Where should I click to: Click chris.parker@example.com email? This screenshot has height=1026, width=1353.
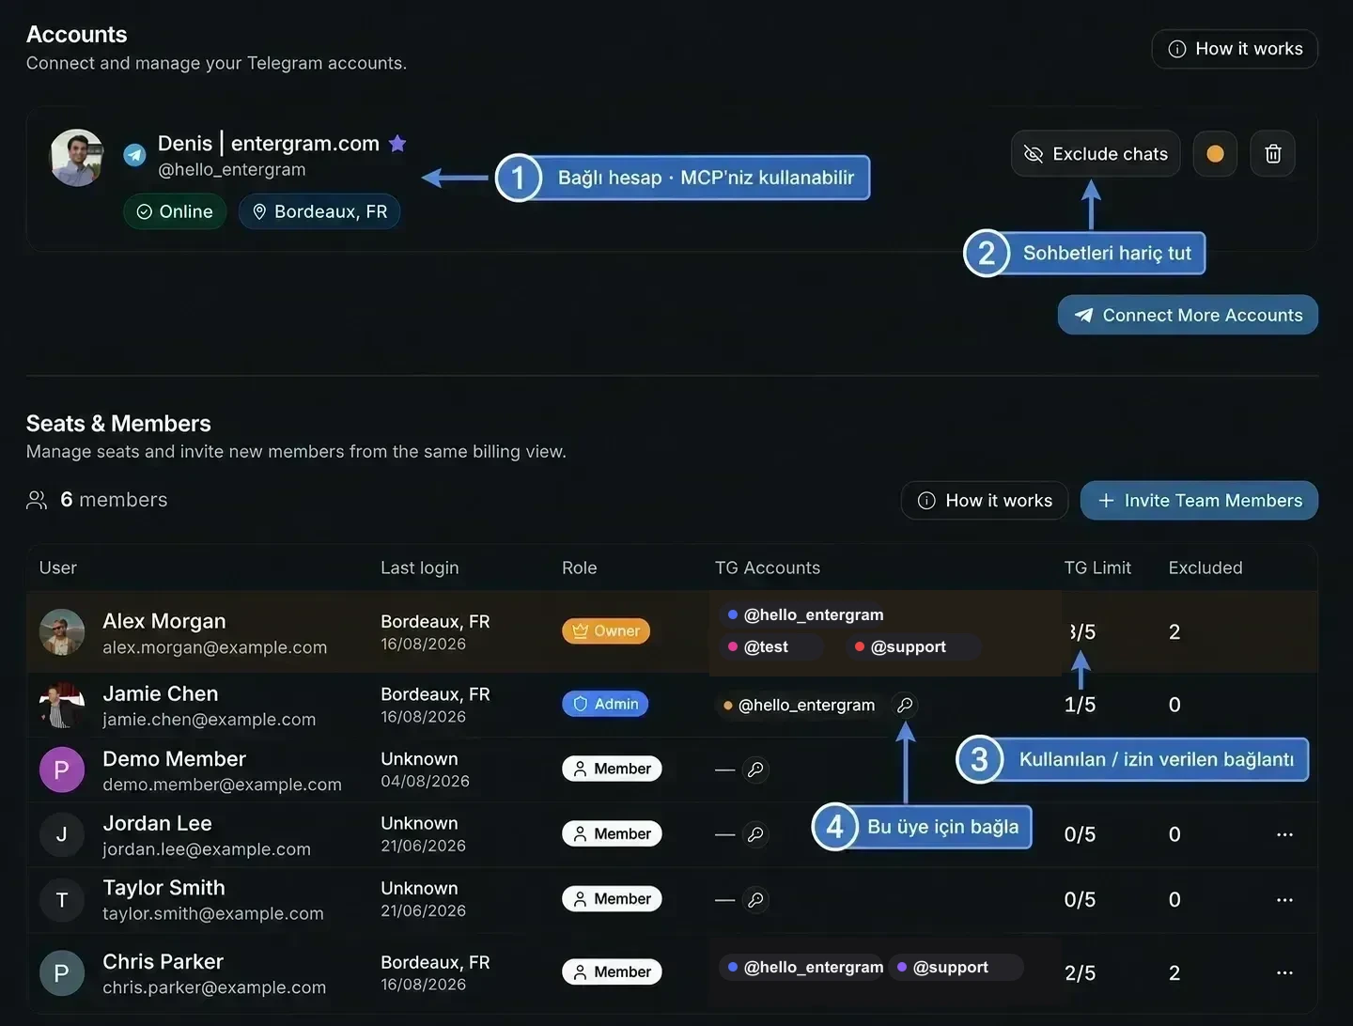point(215,987)
